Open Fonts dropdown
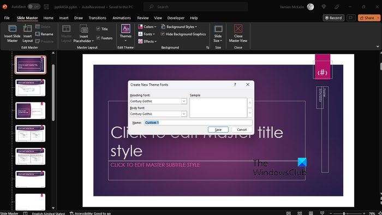The width and height of the screenshot is (382, 215). (x=146, y=34)
